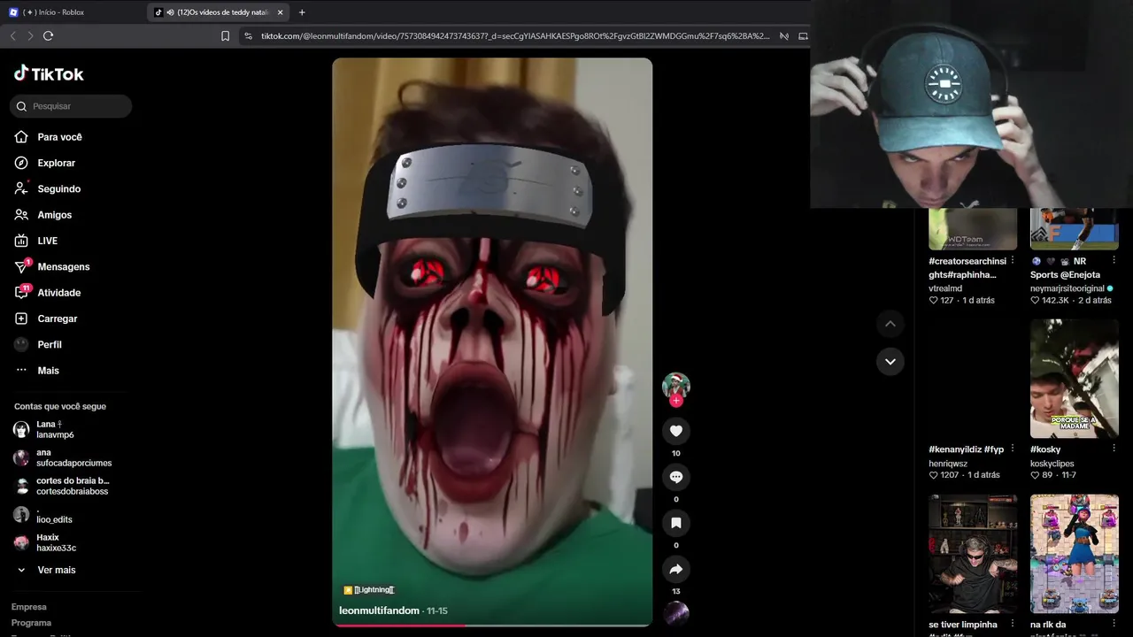Open the cortesdobraiaboss followed account

coord(60,486)
